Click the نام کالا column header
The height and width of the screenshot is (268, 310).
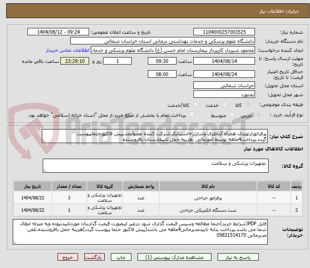point(208,186)
